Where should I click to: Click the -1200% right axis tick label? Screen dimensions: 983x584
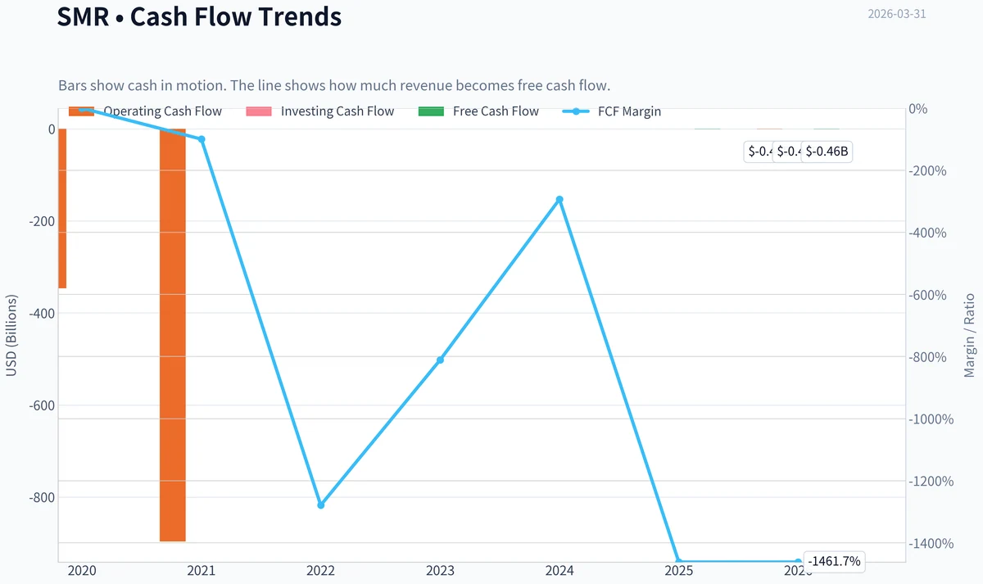(931, 482)
